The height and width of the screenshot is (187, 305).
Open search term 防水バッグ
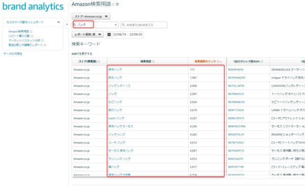click(x=115, y=78)
